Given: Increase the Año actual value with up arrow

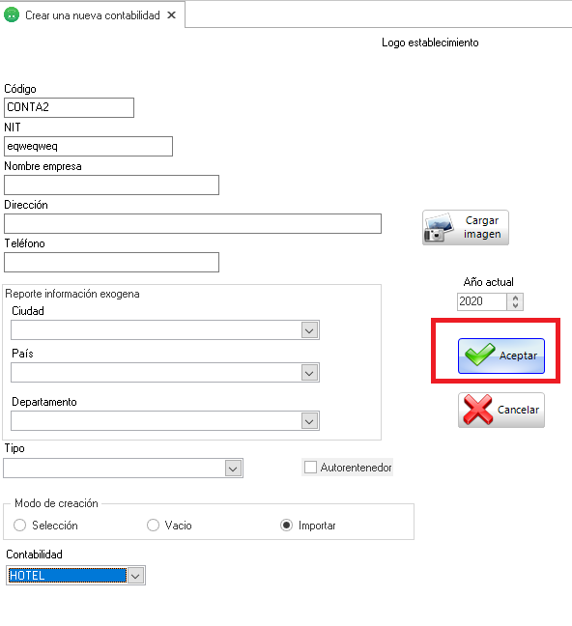Looking at the screenshot, I should point(515,298).
